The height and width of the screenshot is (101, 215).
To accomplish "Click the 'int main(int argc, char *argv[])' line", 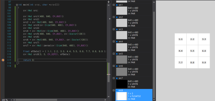I will [x=39, y=5].
